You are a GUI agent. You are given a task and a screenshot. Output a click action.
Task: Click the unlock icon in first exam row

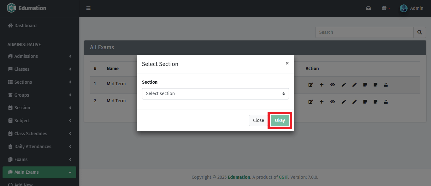pyautogui.click(x=386, y=85)
